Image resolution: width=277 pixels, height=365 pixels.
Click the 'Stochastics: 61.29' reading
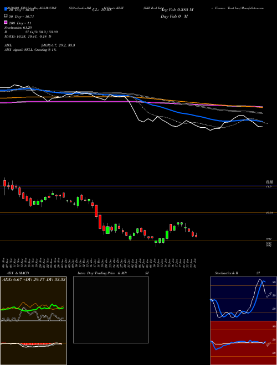tap(18, 28)
